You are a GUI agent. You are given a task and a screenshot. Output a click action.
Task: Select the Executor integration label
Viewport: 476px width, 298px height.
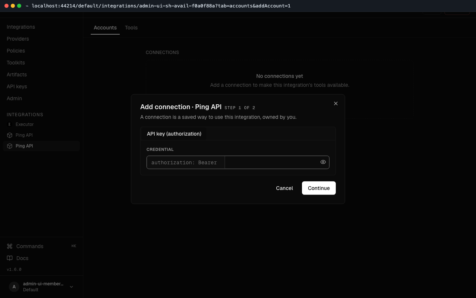(25, 124)
